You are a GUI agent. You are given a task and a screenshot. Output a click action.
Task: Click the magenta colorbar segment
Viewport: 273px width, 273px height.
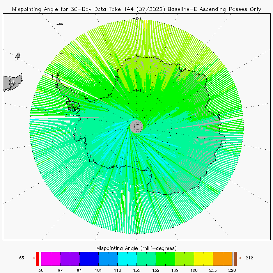(x=51, y=259)
